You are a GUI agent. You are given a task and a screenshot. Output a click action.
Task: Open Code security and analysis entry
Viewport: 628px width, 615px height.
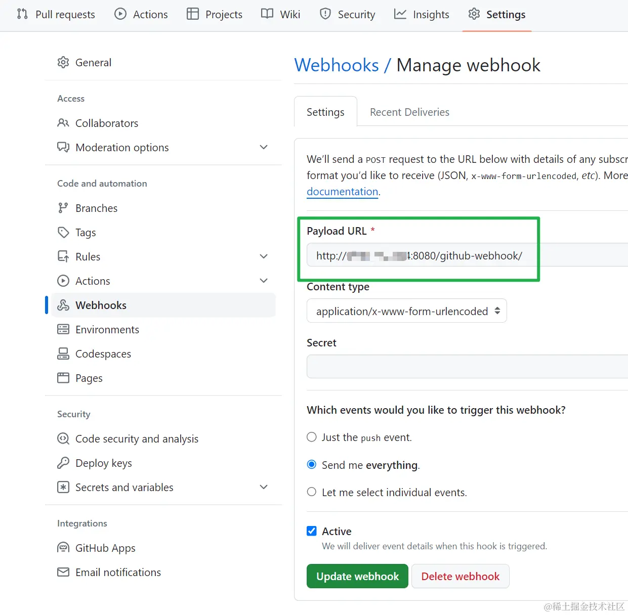coord(137,438)
